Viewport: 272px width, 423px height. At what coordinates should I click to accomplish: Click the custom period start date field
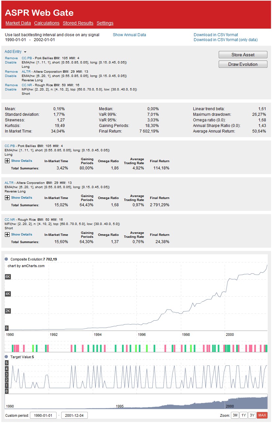point(43,415)
